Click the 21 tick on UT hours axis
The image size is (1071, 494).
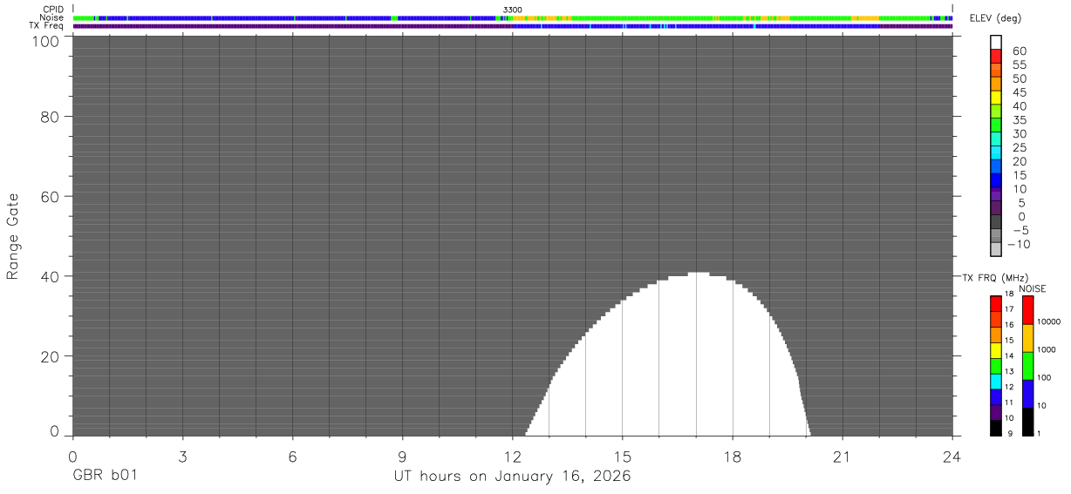click(x=842, y=456)
